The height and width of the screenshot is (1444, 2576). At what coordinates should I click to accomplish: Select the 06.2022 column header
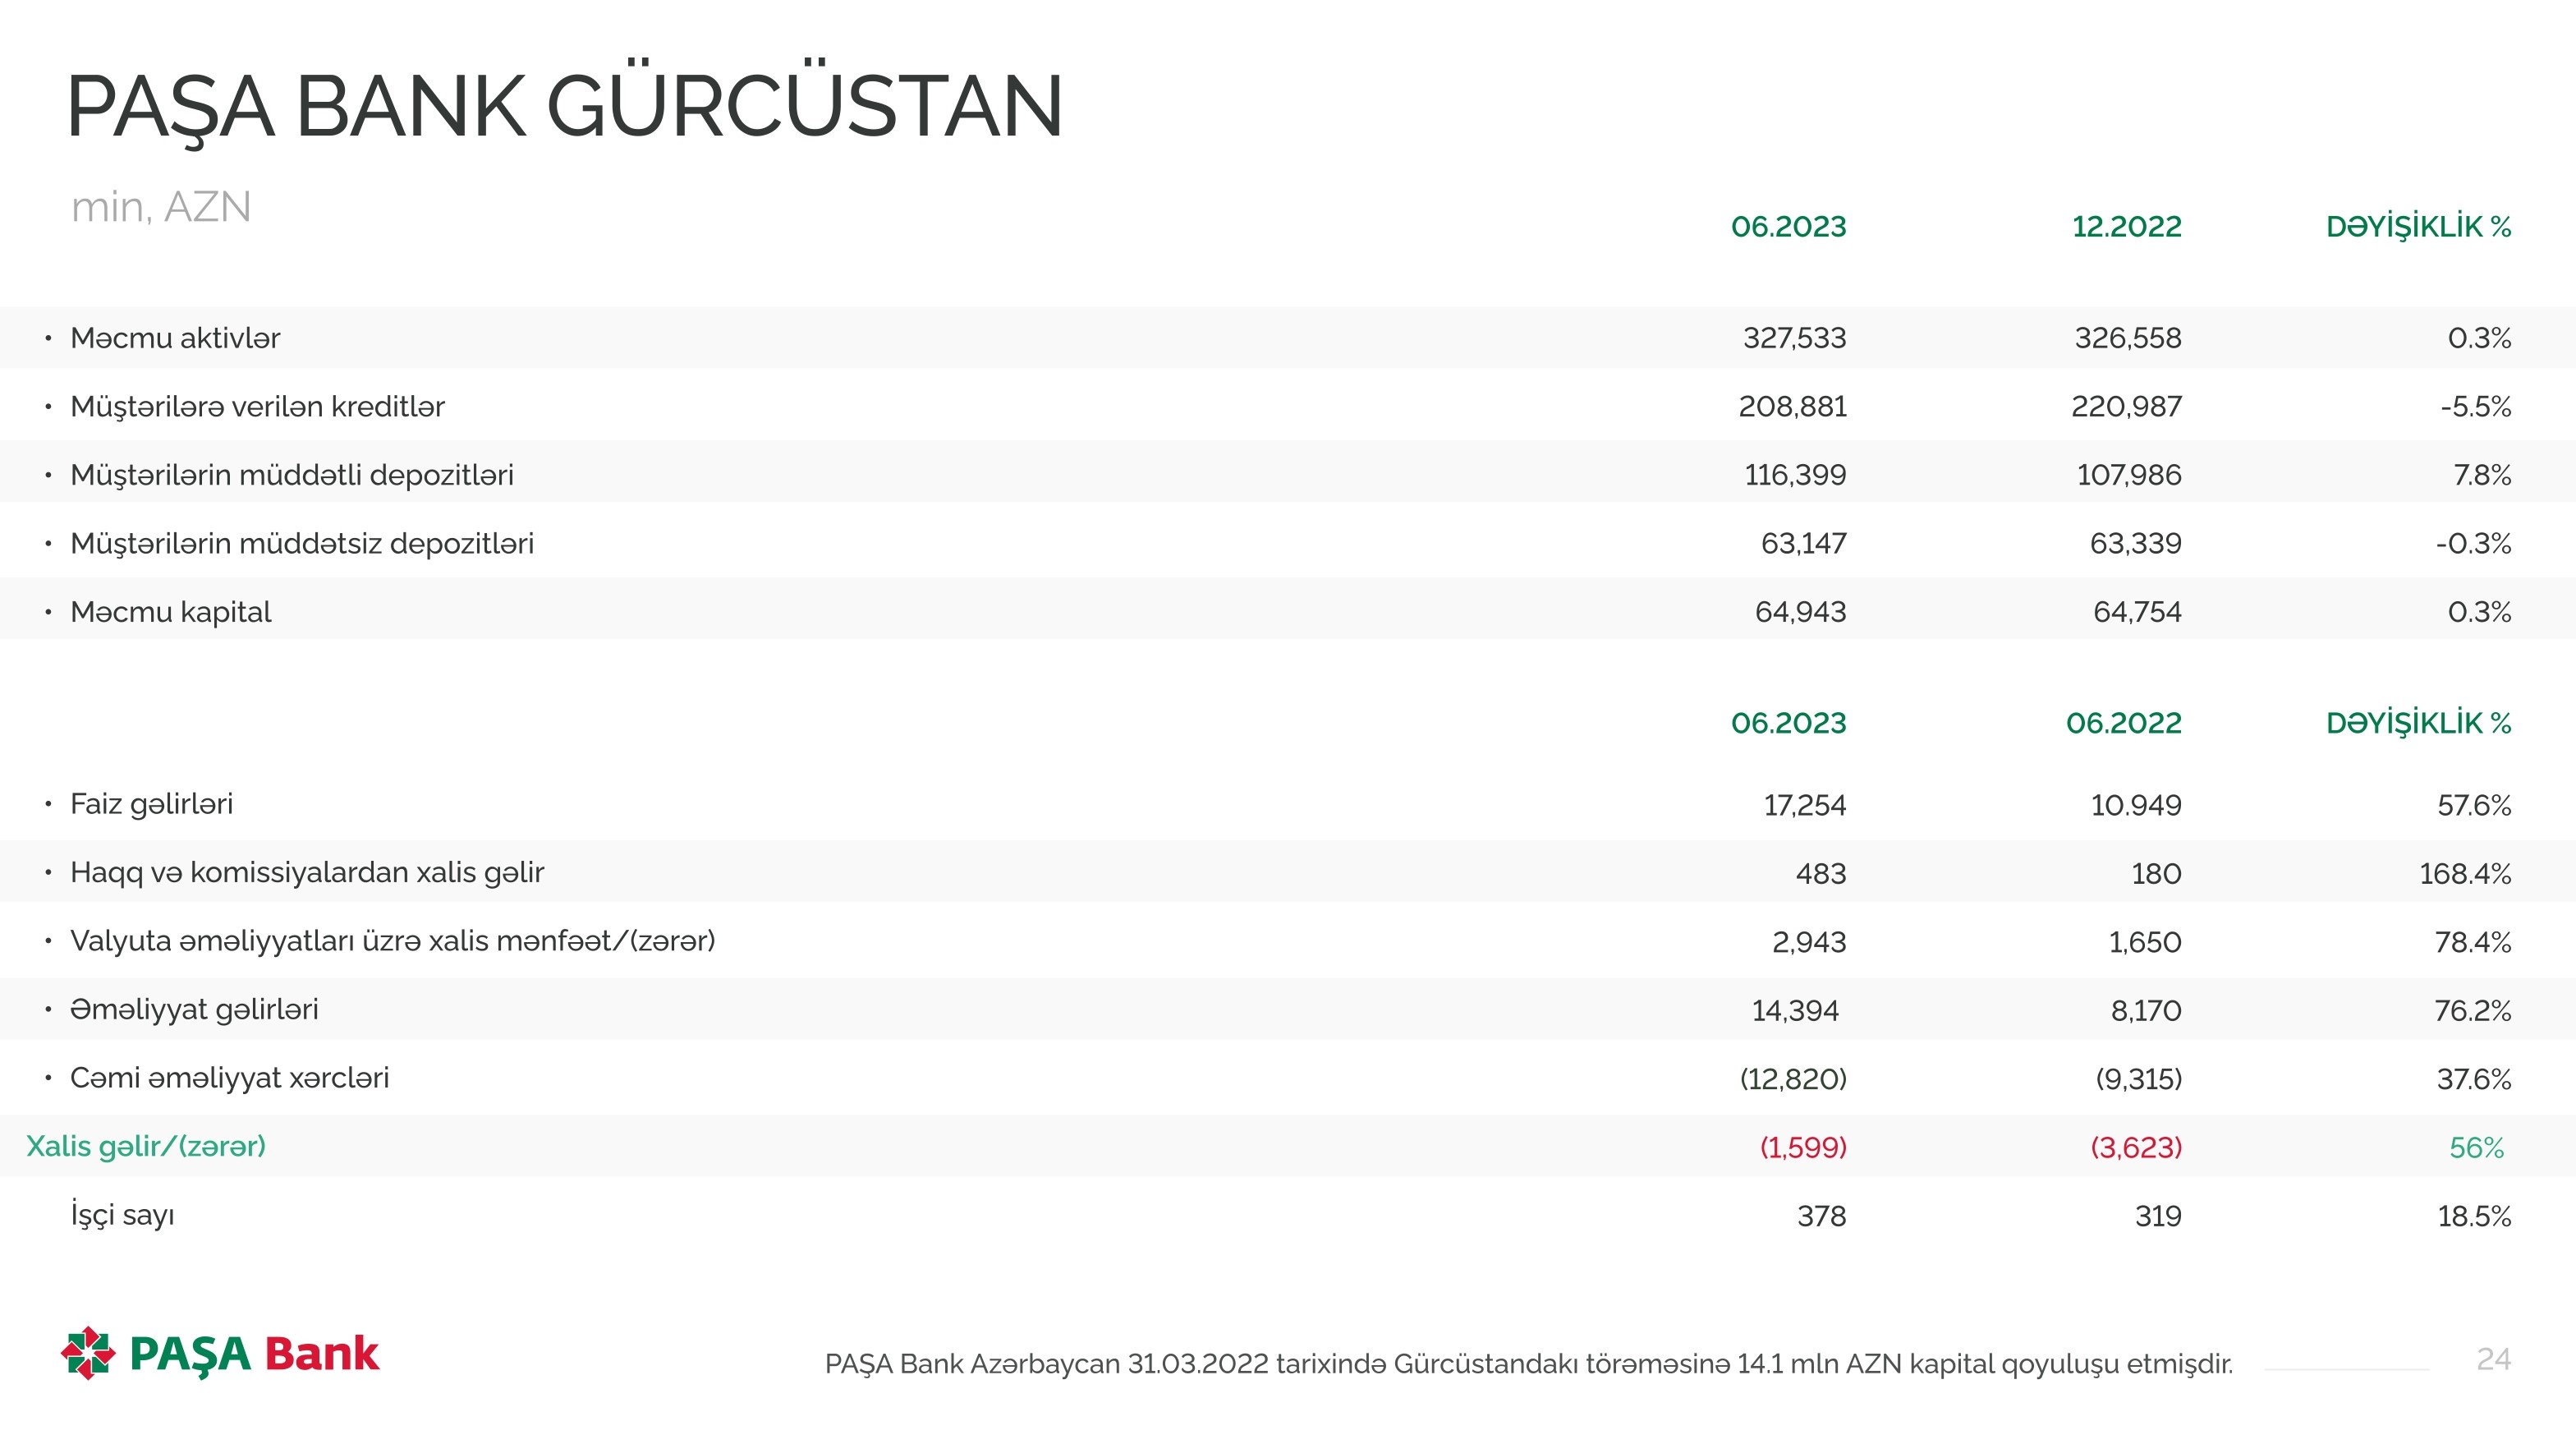pyautogui.click(x=2123, y=723)
